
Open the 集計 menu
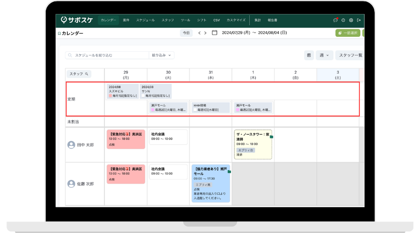(258, 20)
